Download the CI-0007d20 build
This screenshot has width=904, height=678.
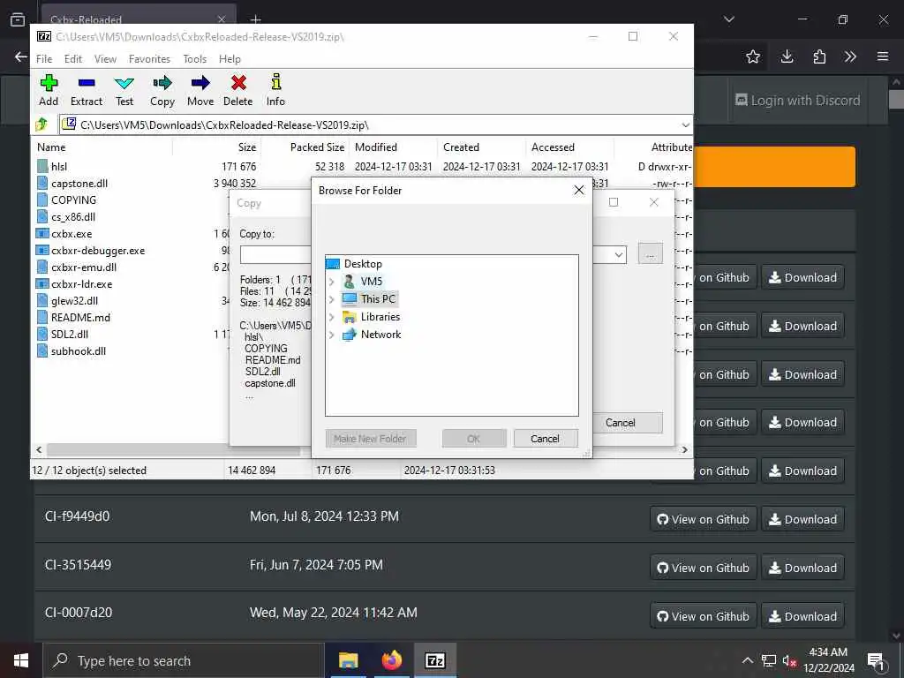pyautogui.click(x=802, y=616)
